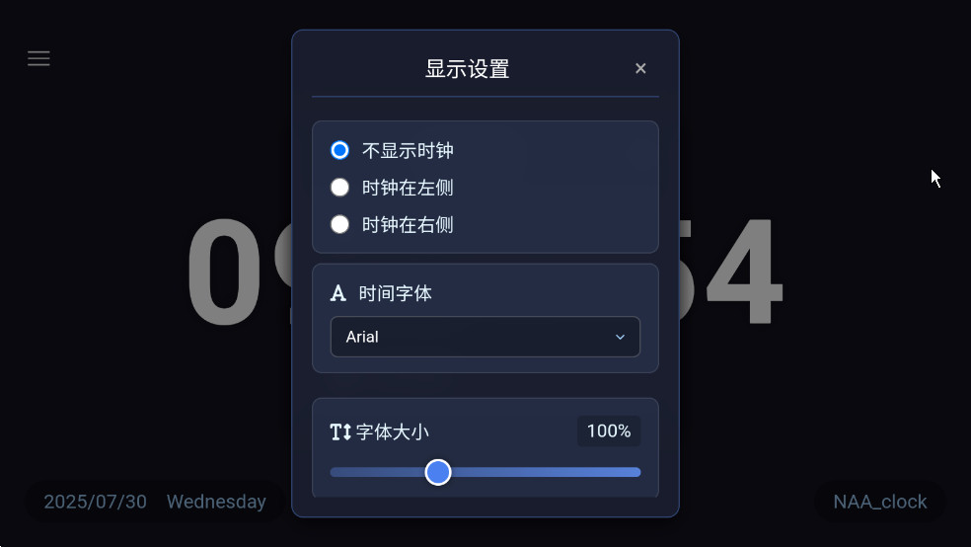Image resolution: width=971 pixels, height=547 pixels.
Task: Click the 字体大小 section label
Action: [393, 431]
